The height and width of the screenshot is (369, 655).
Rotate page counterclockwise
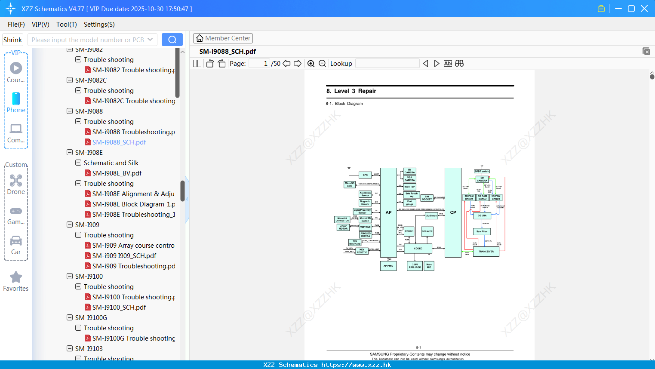tap(210, 64)
